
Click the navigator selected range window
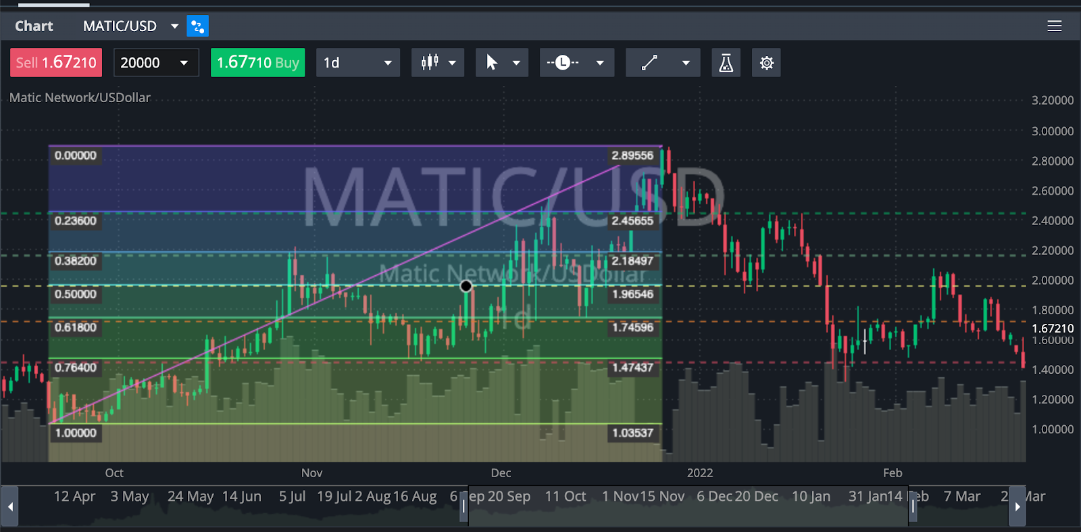[688, 506]
